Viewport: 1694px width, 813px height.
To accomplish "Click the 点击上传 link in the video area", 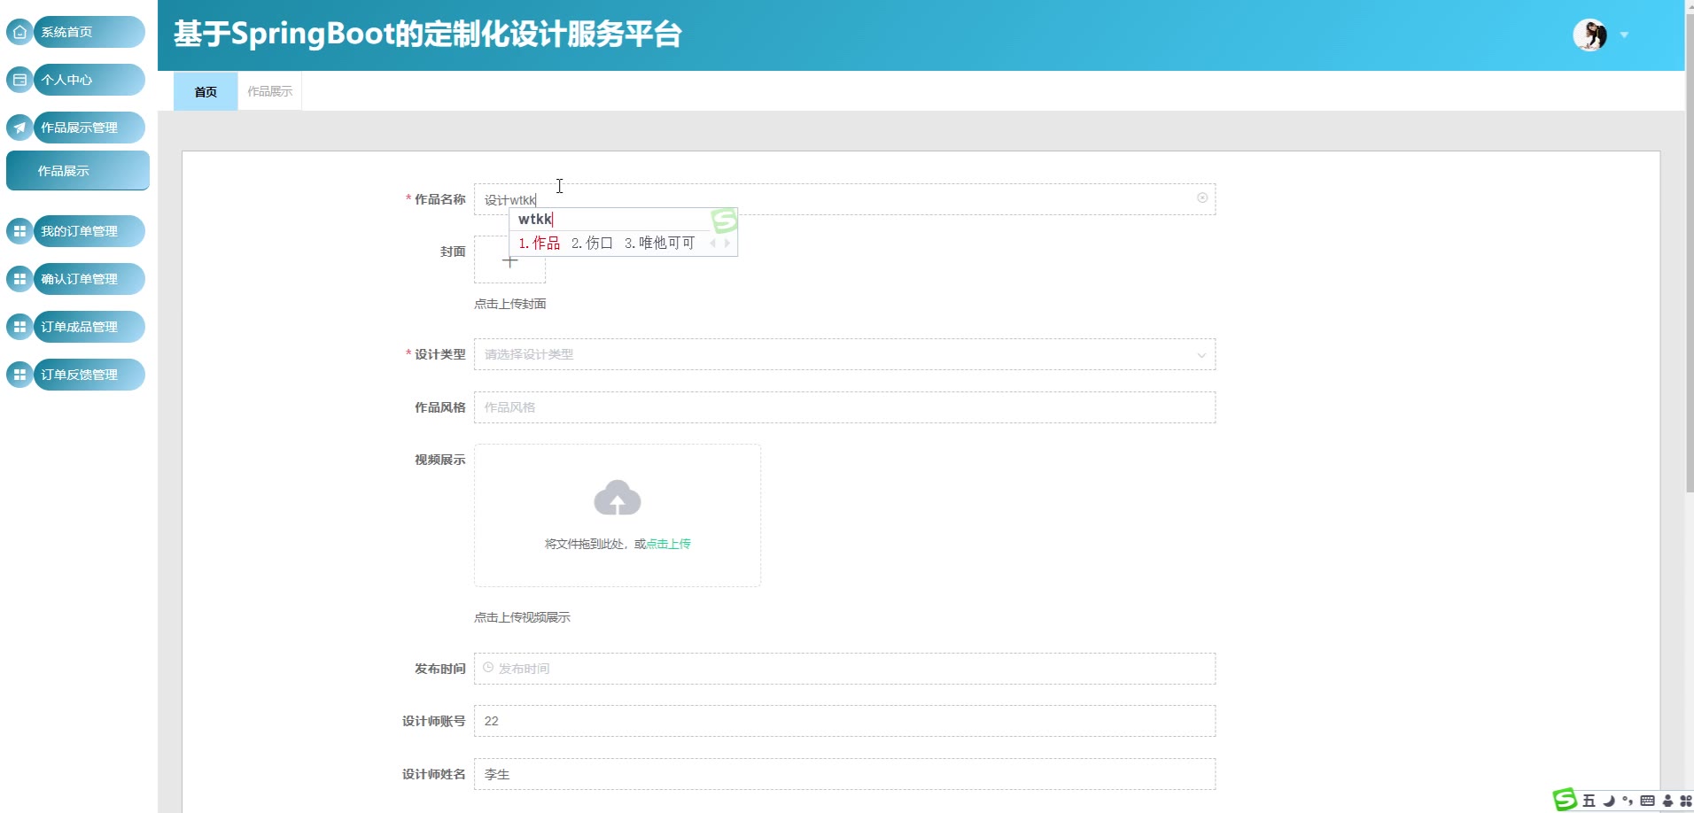I will tap(669, 544).
